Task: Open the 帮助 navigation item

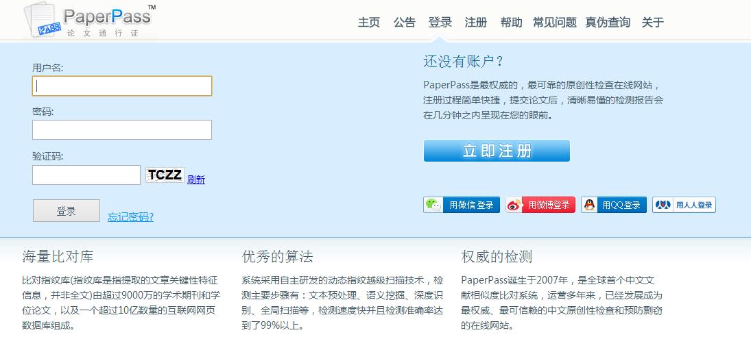Action: [x=511, y=22]
